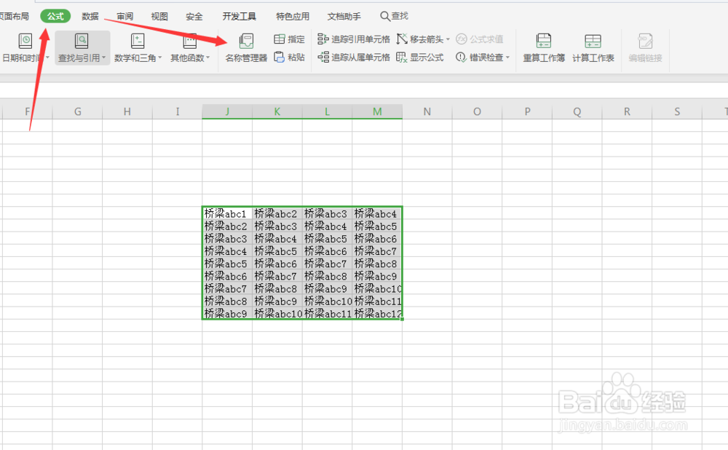Open the 视图 ribbon tab

[x=159, y=16]
